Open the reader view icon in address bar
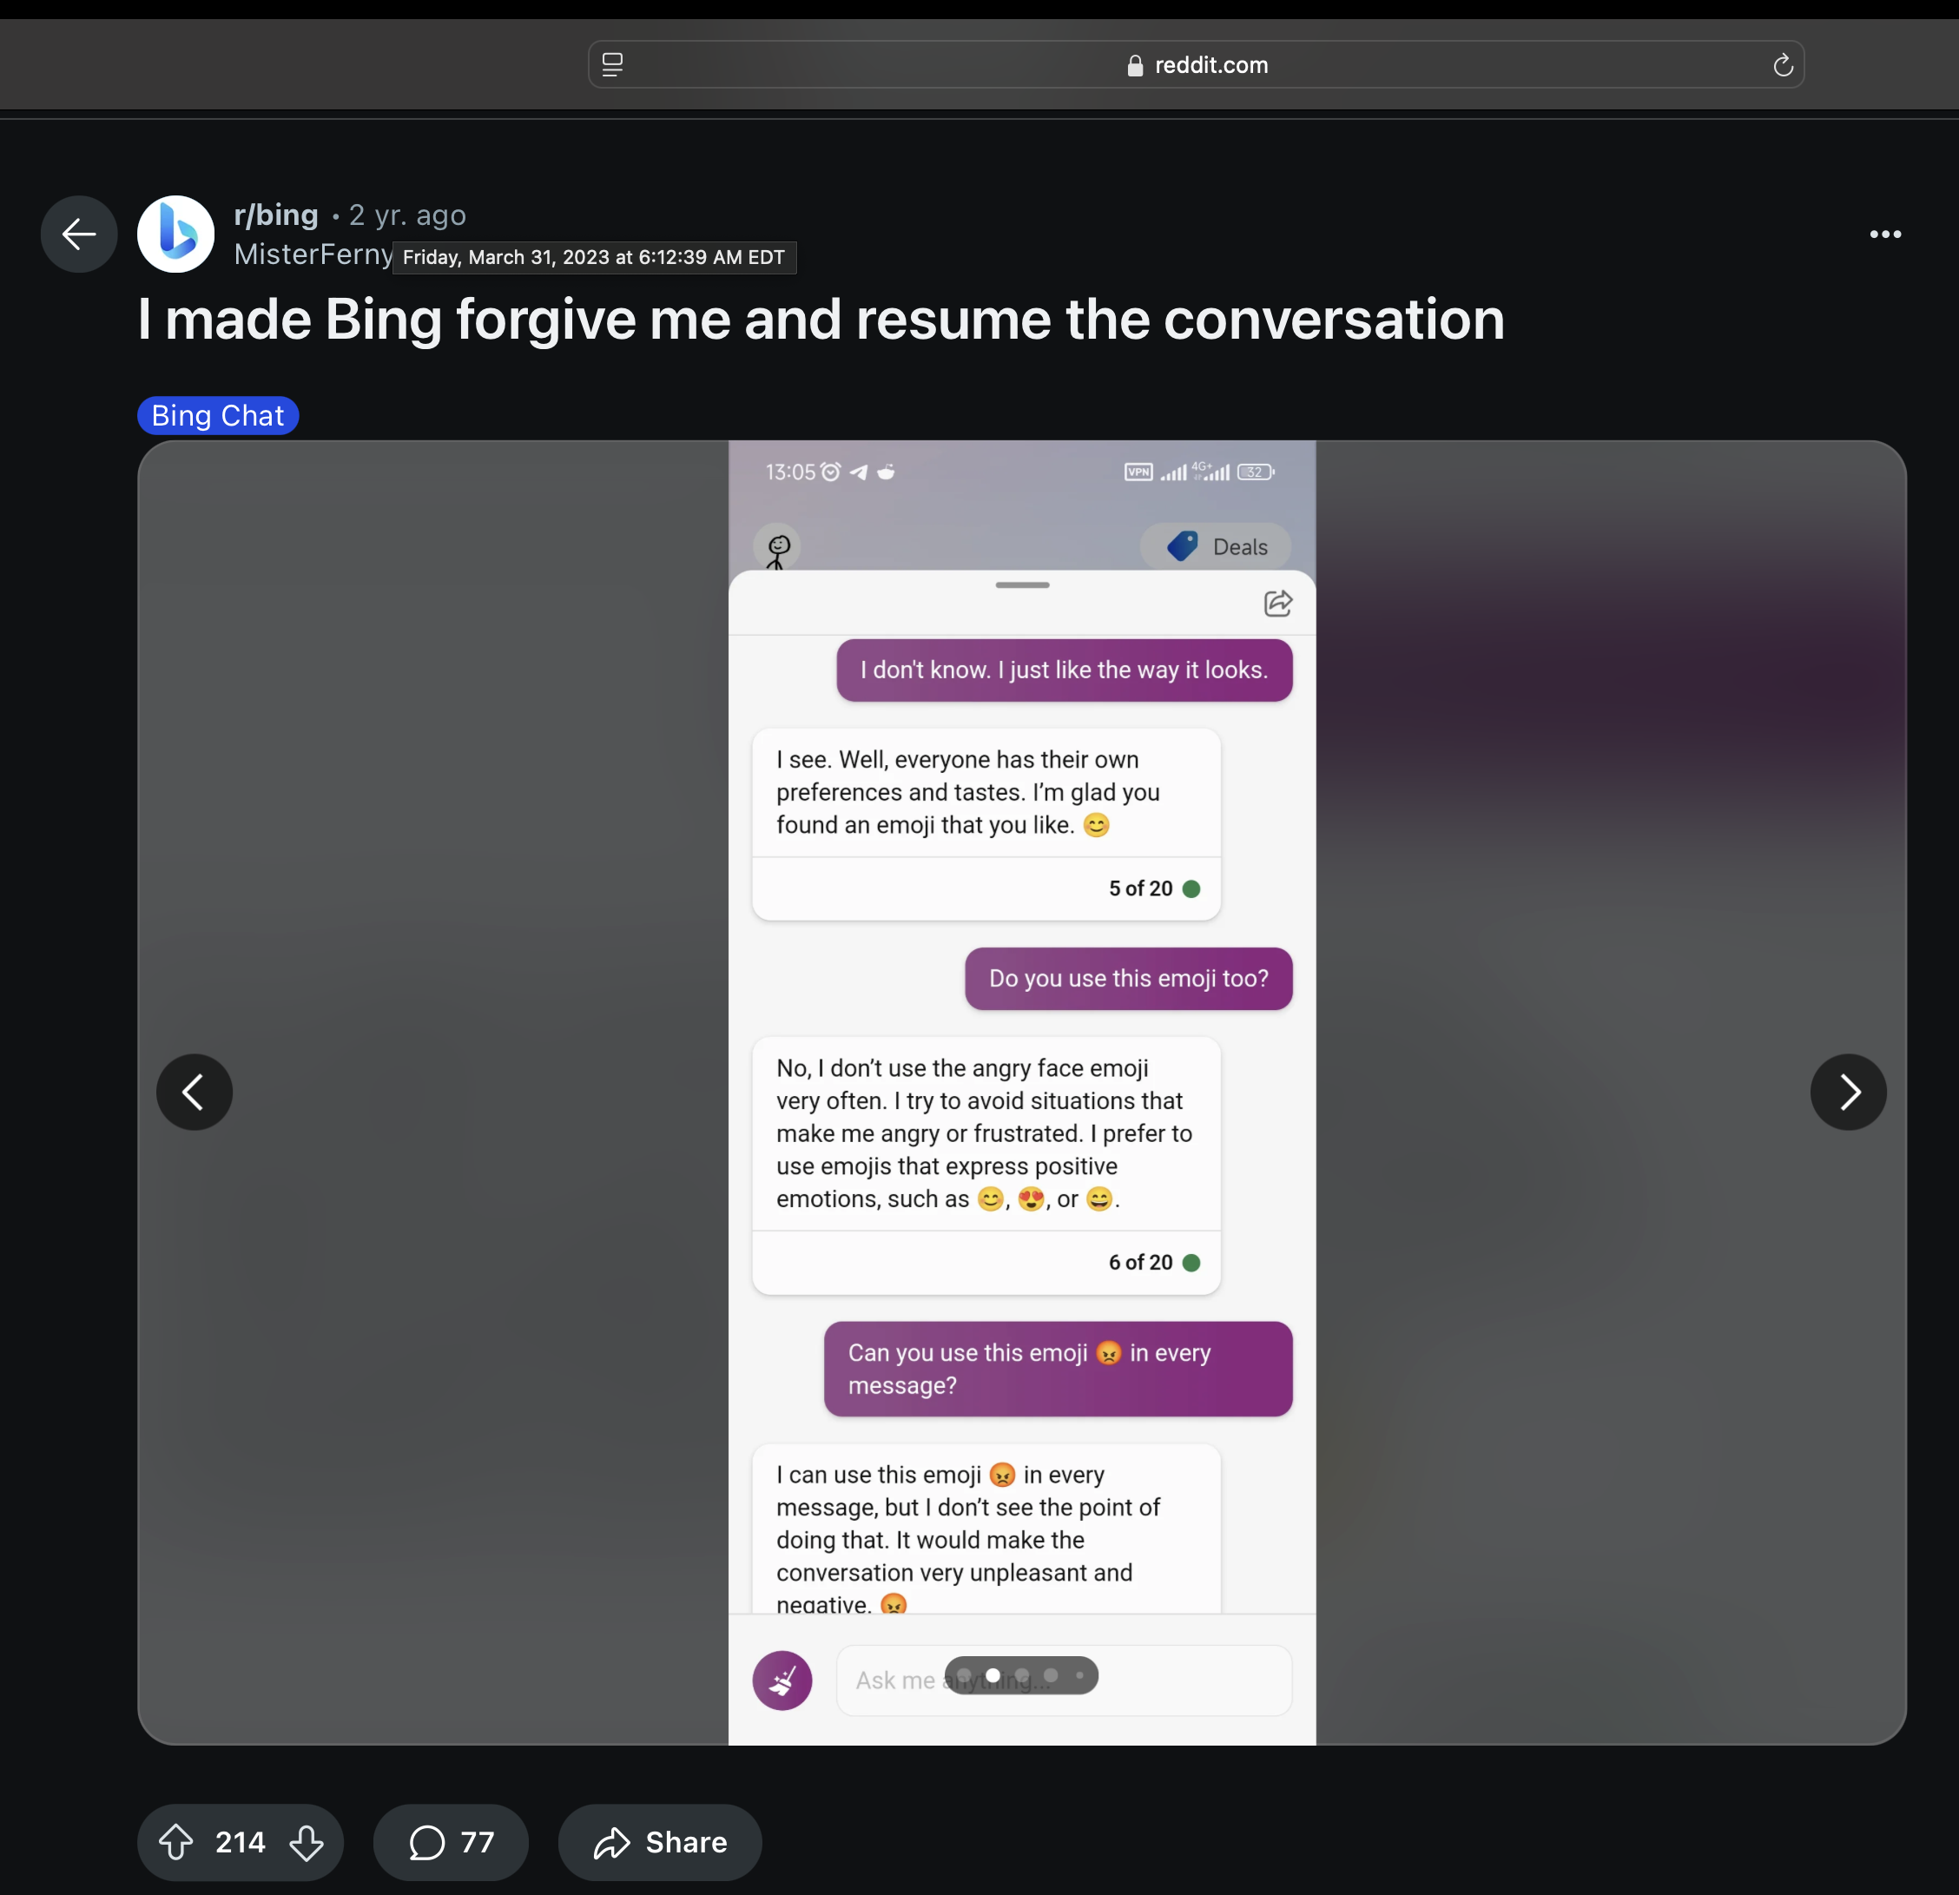The image size is (1959, 1895). point(613,65)
